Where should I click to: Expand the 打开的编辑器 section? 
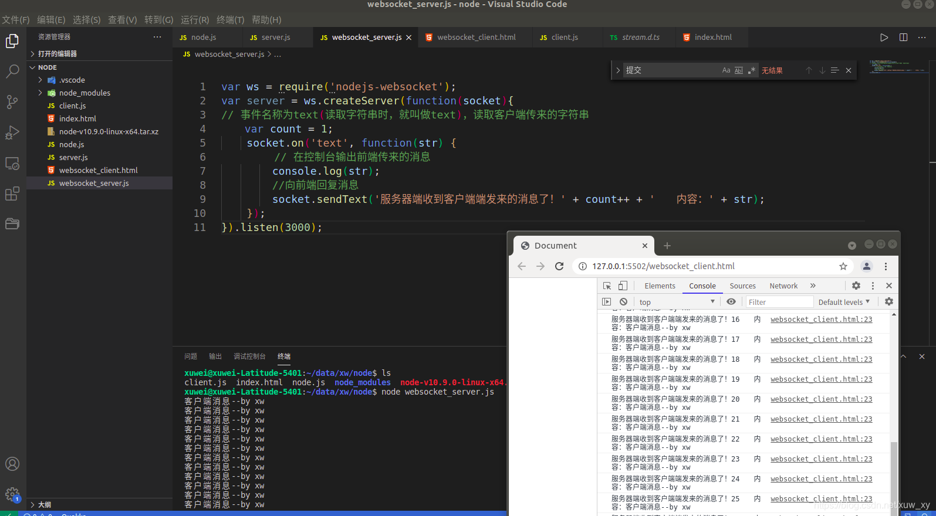tap(100, 53)
